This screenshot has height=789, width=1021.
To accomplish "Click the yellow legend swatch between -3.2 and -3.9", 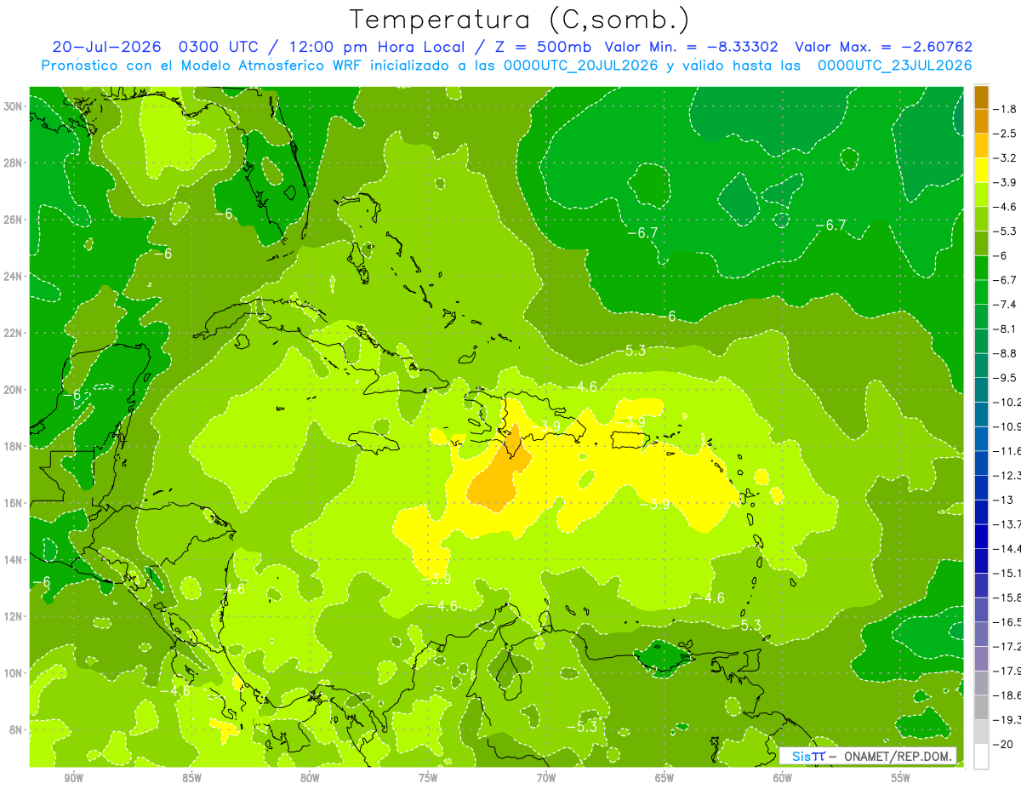I will (x=981, y=170).
